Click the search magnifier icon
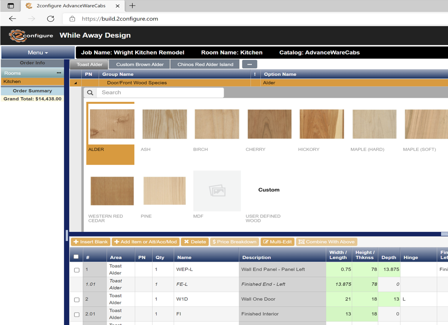The image size is (448, 325). tap(90, 92)
